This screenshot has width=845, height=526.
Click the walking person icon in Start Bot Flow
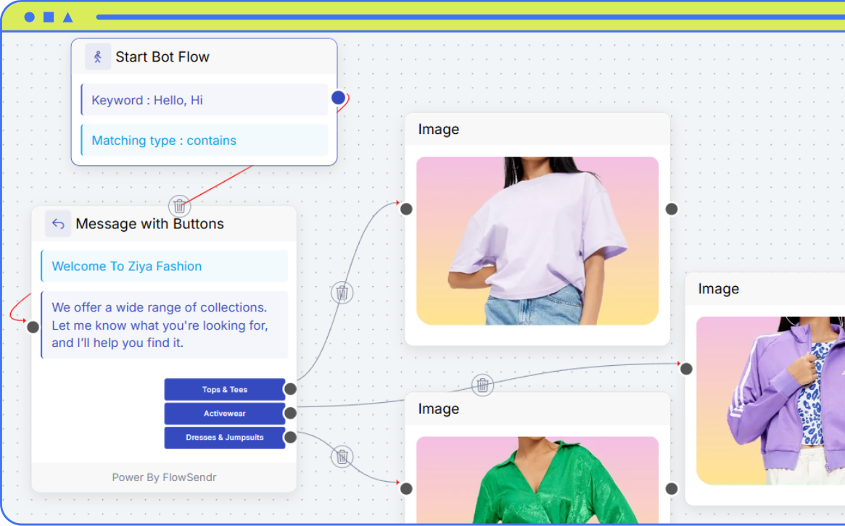pos(98,57)
